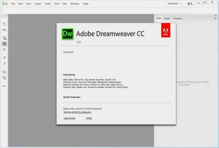Screen dimensions: 219x148
Task: Open the Standard workspace dropdown
Action: (x=174, y=4)
